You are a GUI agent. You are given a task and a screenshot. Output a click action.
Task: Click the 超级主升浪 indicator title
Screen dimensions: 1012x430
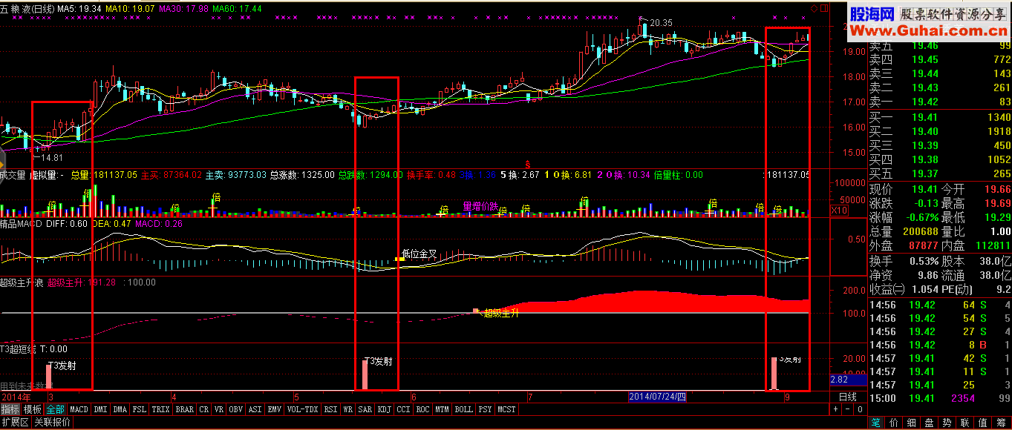(x=22, y=282)
